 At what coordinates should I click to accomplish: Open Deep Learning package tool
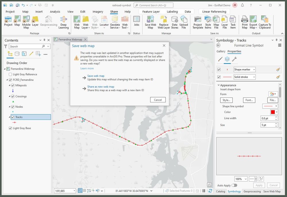[x=63, y=22]
